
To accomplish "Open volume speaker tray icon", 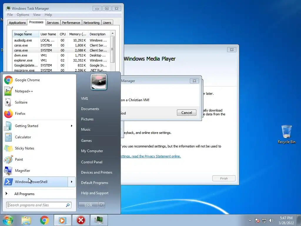I will 271,220.
